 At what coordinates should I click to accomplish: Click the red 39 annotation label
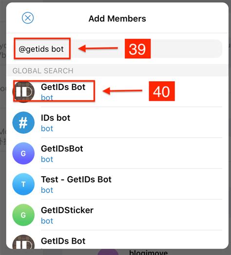[x=137, y=49]
